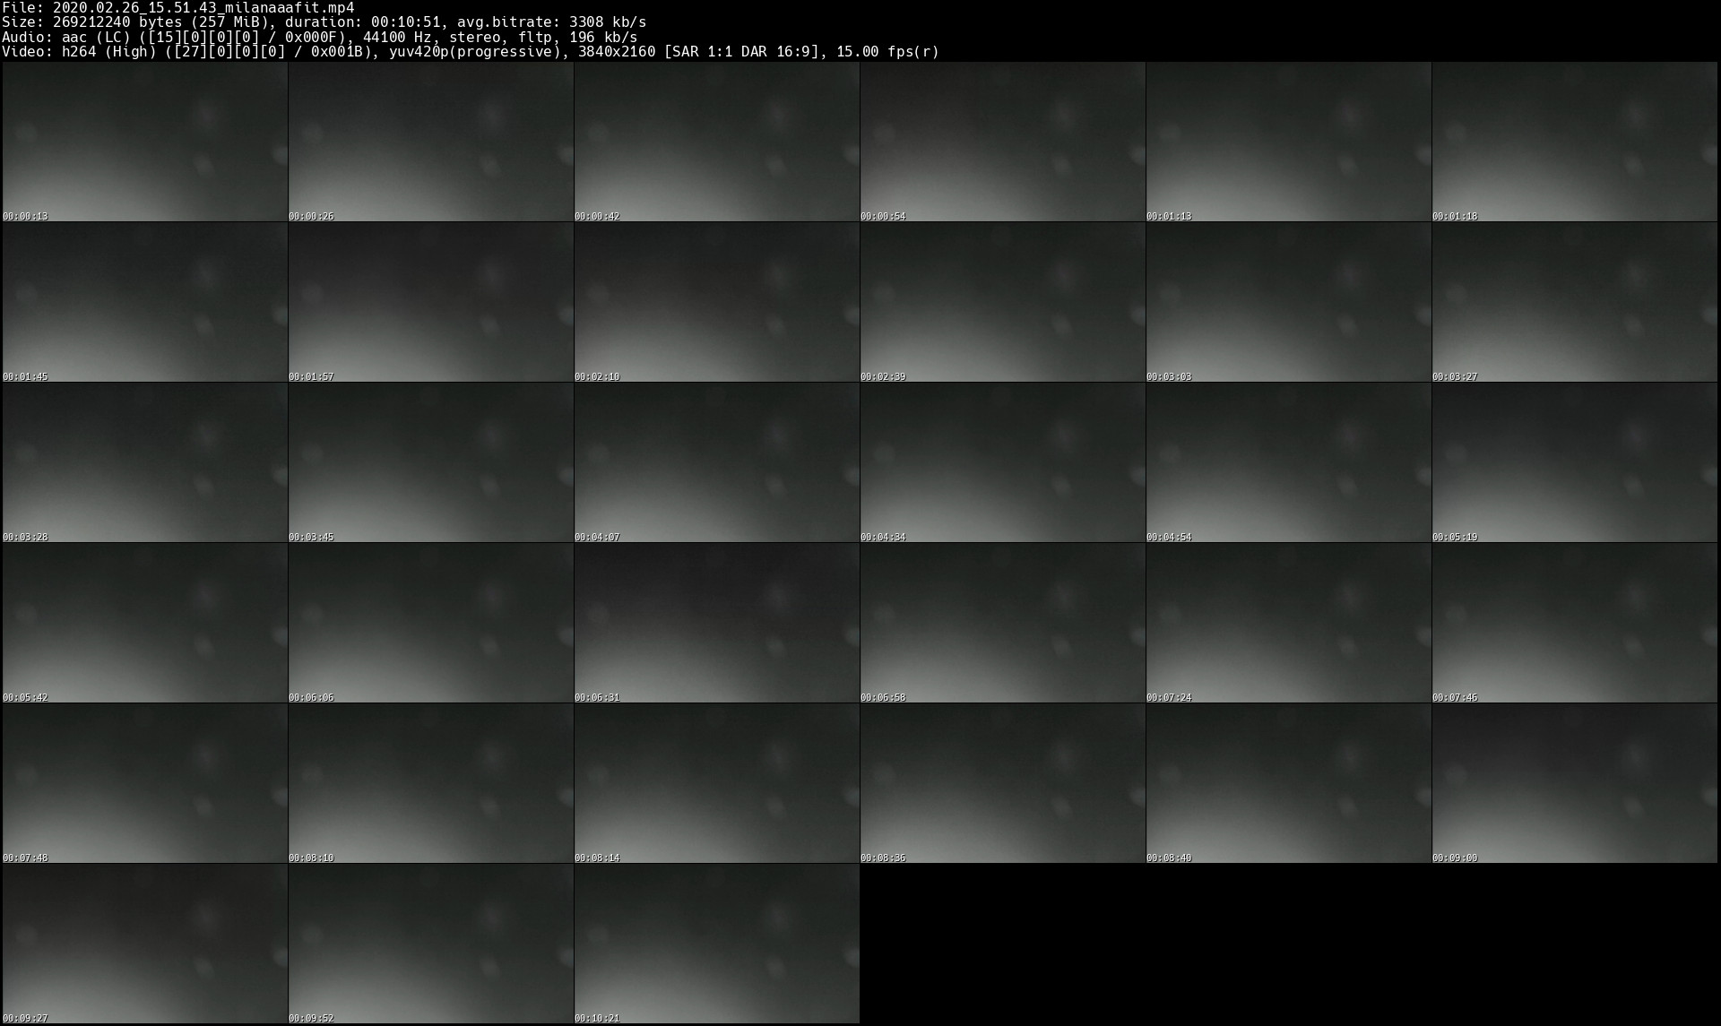Click the thumbnail timestamped 00:00:13
Viewport: 1721px width, 1026px height.
pyautogui.click(x=144, y=142)
